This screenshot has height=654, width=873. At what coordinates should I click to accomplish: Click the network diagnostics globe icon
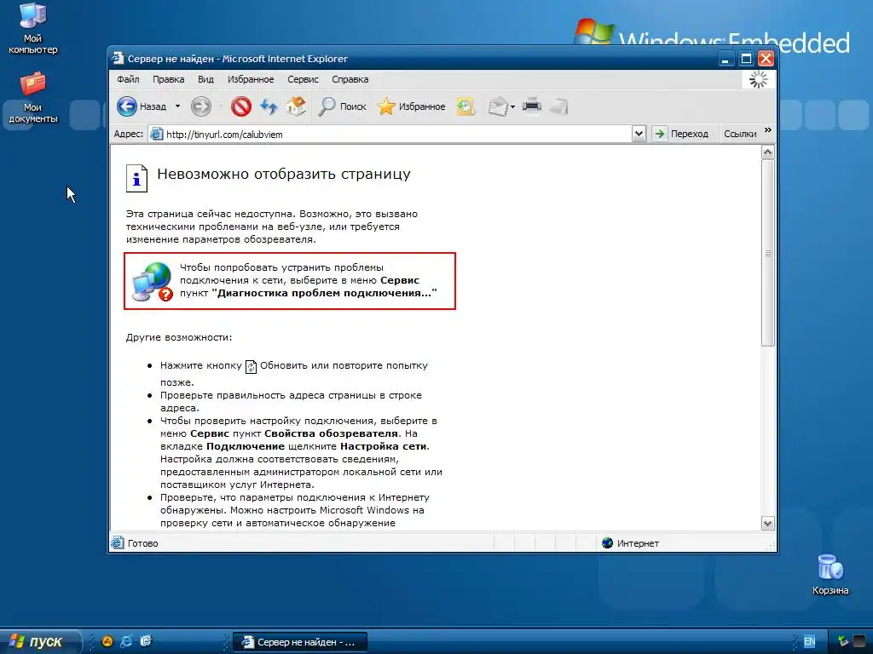153,281
